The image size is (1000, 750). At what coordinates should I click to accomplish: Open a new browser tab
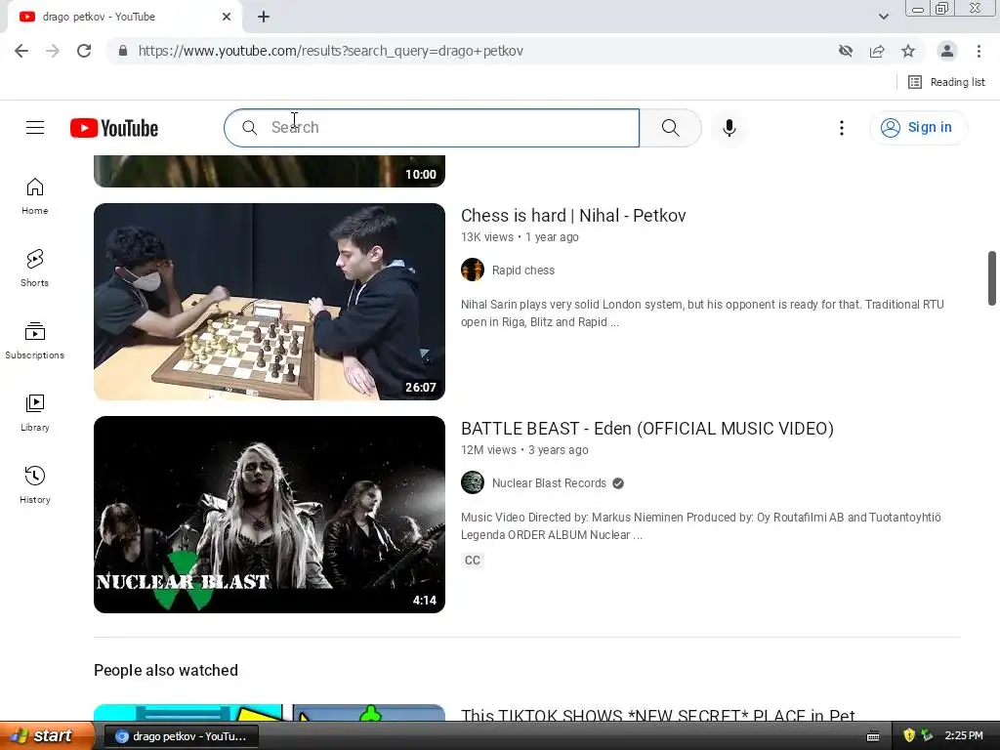264,17
